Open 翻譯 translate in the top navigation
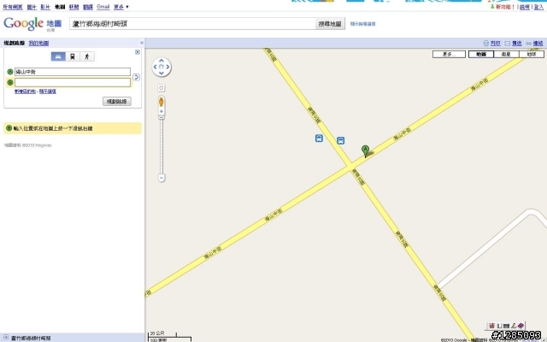547x342 pixels. pyautogui.click(x=88, y=7)
